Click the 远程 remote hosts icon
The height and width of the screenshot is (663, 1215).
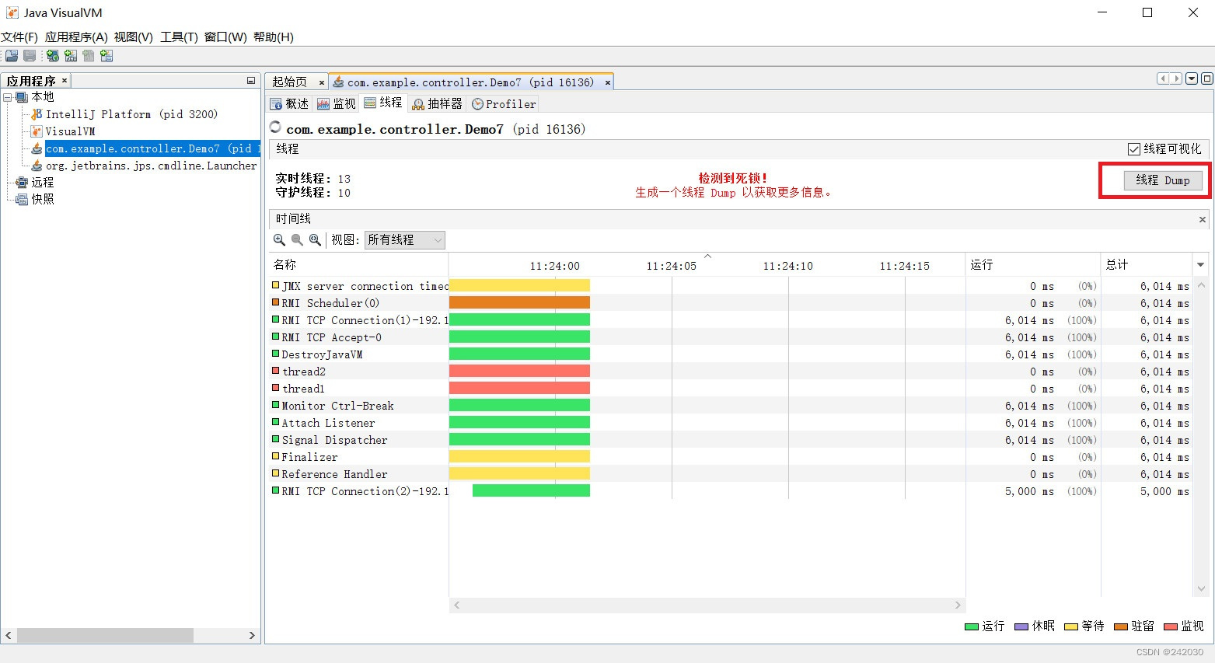(x=22, y=183)
